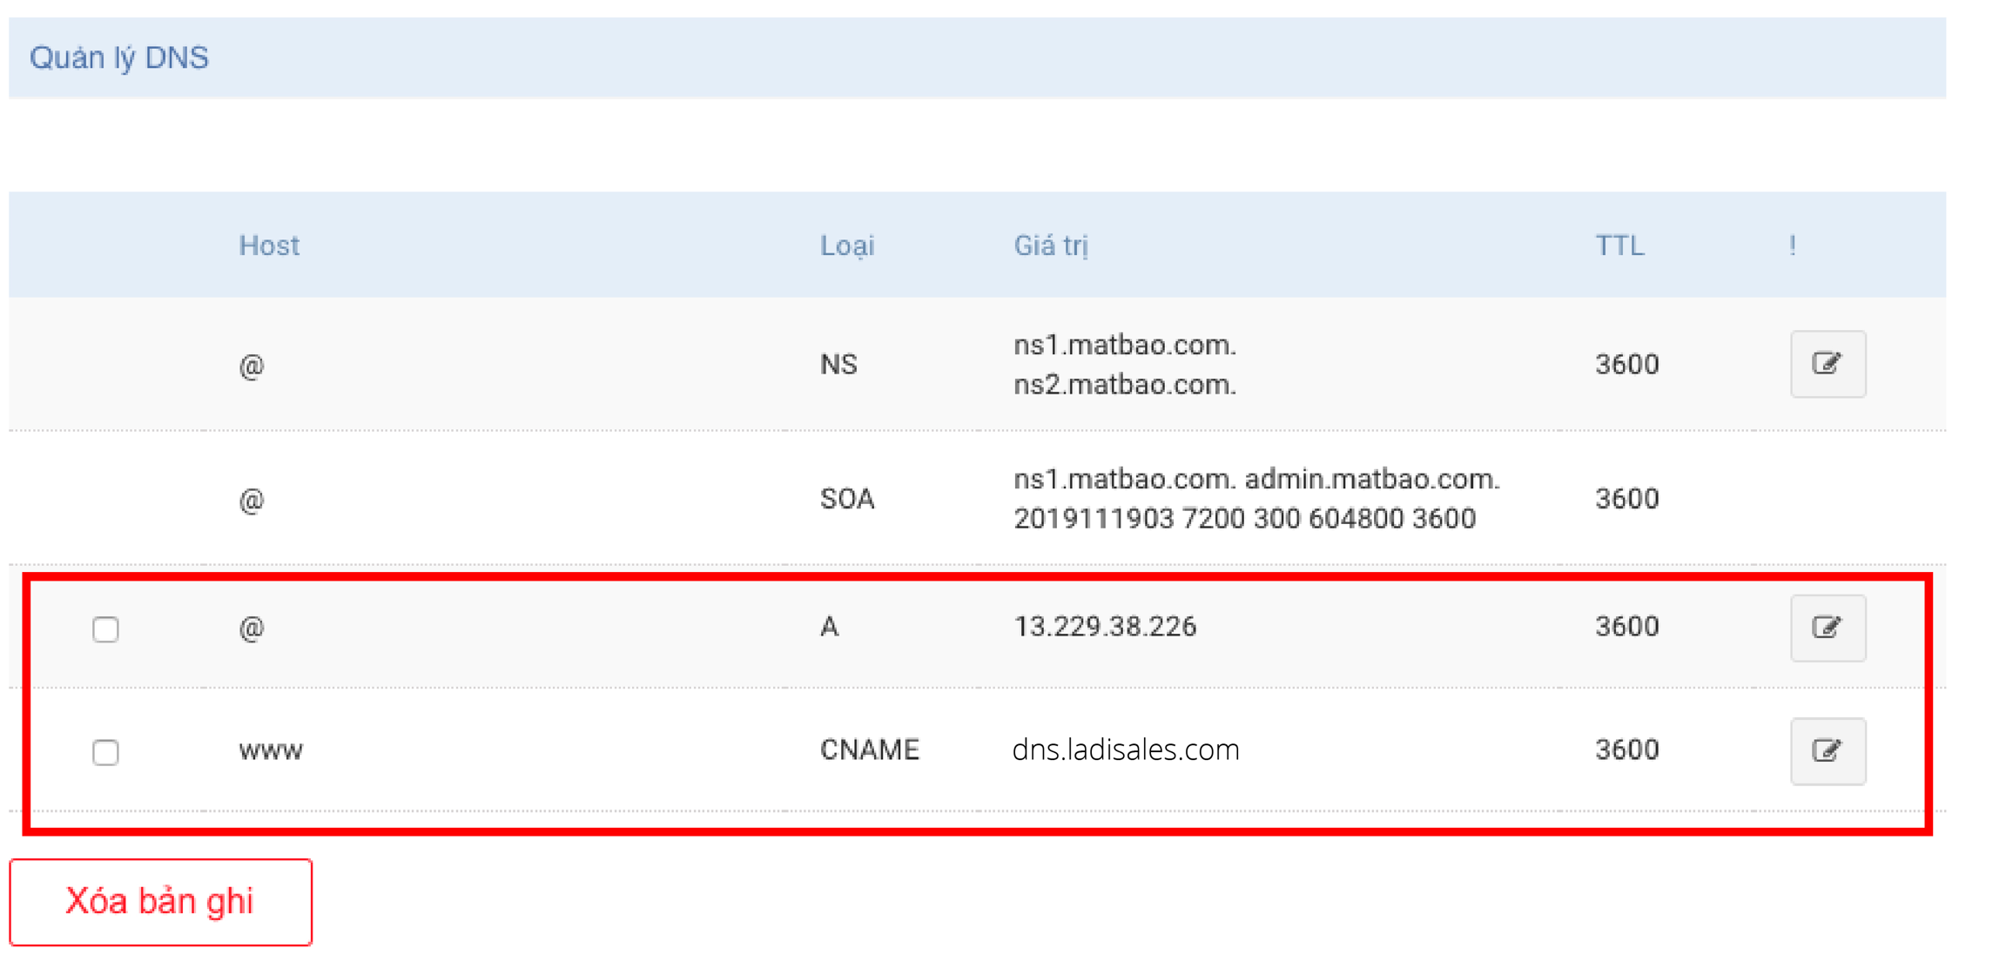The image size is (2006, 955).
Task: Edit the A record 13.229.38.226
Action: (x=1827, y=628)
